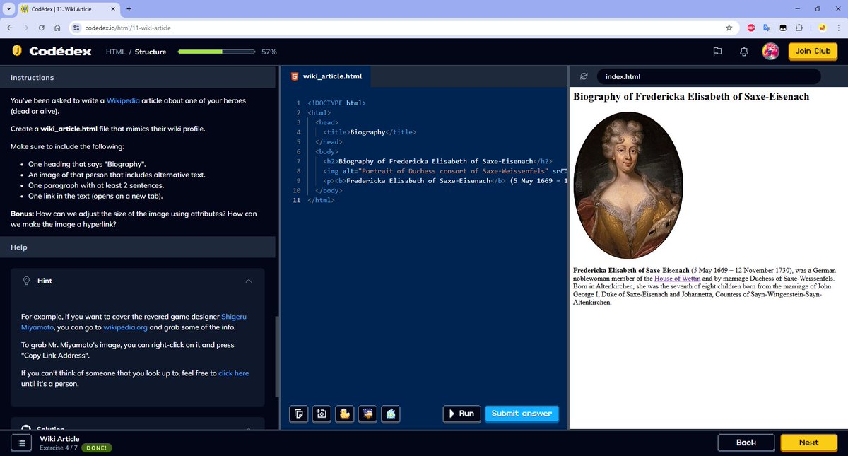Click the blue ghost flame icon
Viewport: 848px width, 456px height.
click(390, 414)
